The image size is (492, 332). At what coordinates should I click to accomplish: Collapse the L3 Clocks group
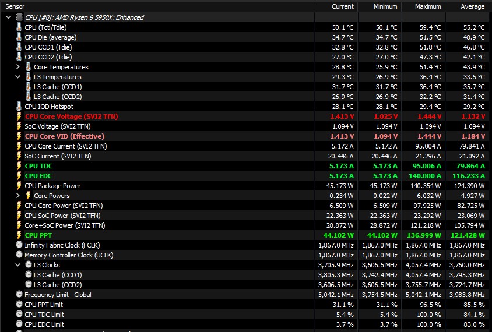point(18,265)
